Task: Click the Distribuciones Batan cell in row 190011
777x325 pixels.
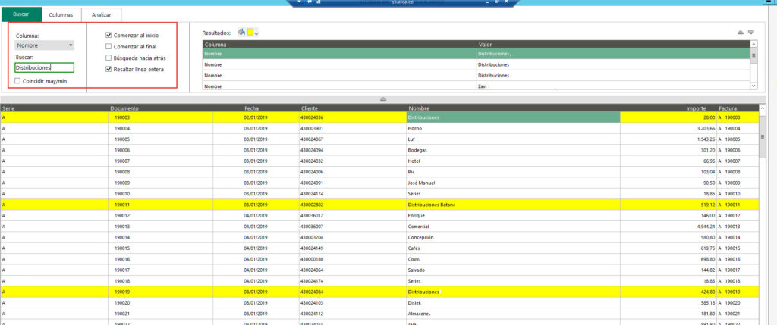Action: [x=513, y=205]
